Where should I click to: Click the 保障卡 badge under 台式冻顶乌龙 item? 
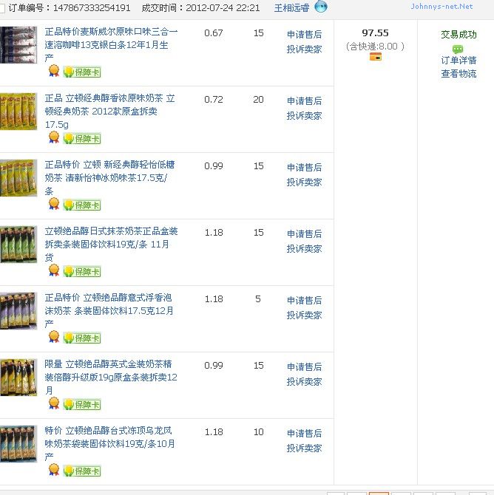(x=82, y=471)
